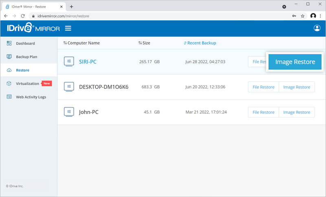
Task: Open the SIRI-PC computer link
Action: tap(88, 61)
